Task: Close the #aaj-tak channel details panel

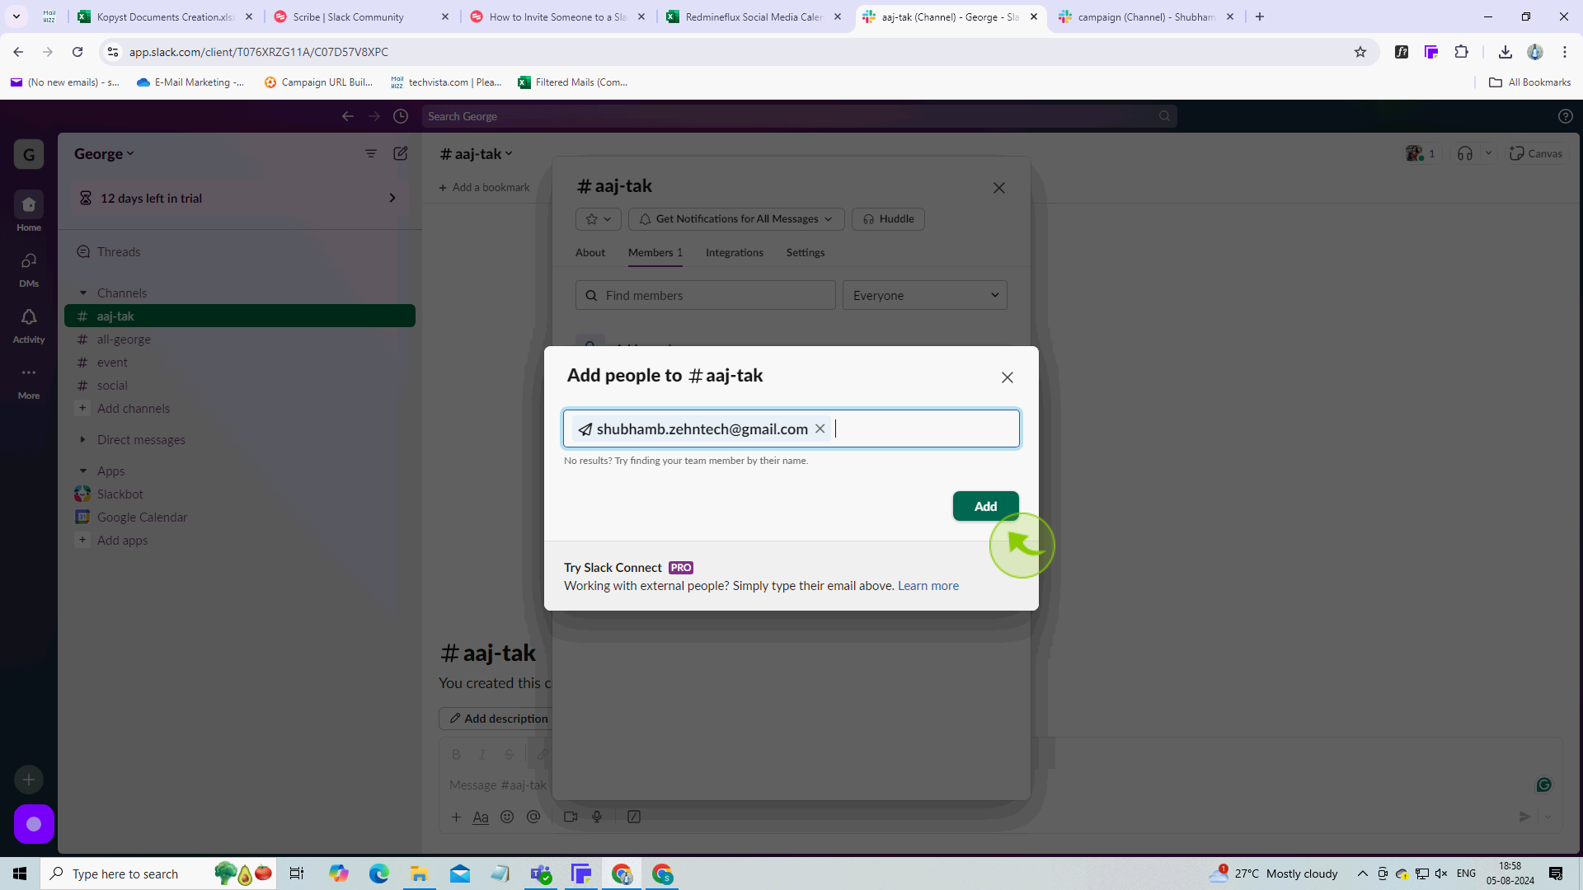Action: [x=998, y=188]
